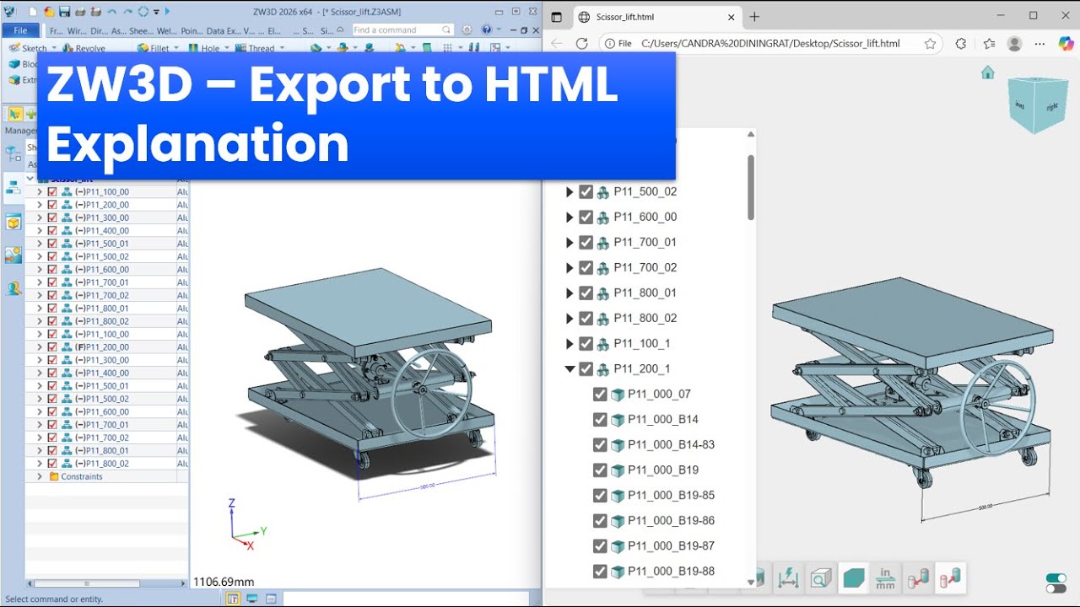Activate the measure distance tool in HTML viewer
The width and height of the screenshot is (1080, 607).
788,577
